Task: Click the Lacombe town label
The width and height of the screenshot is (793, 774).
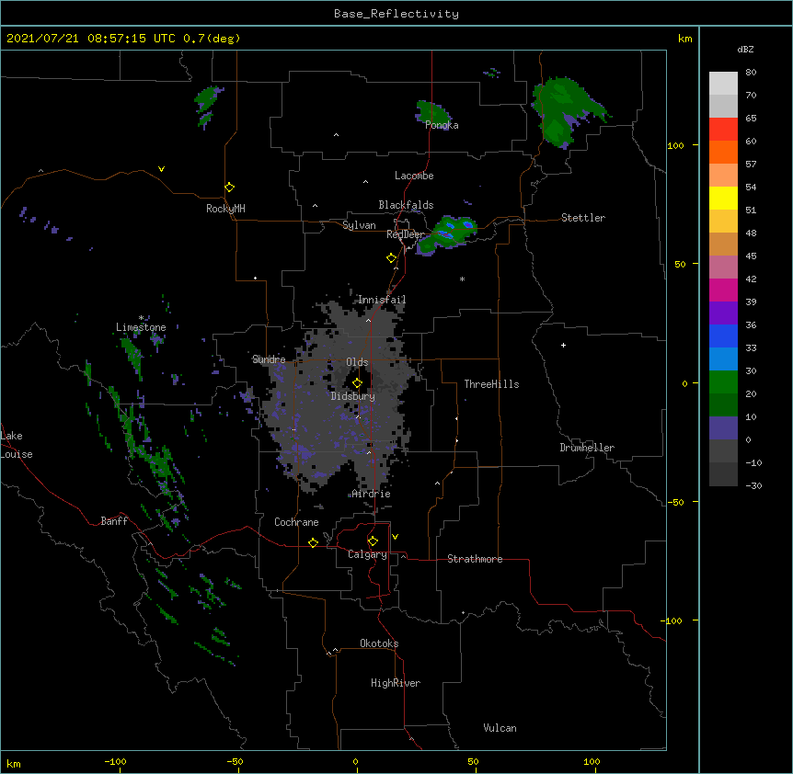Action: 414,176
